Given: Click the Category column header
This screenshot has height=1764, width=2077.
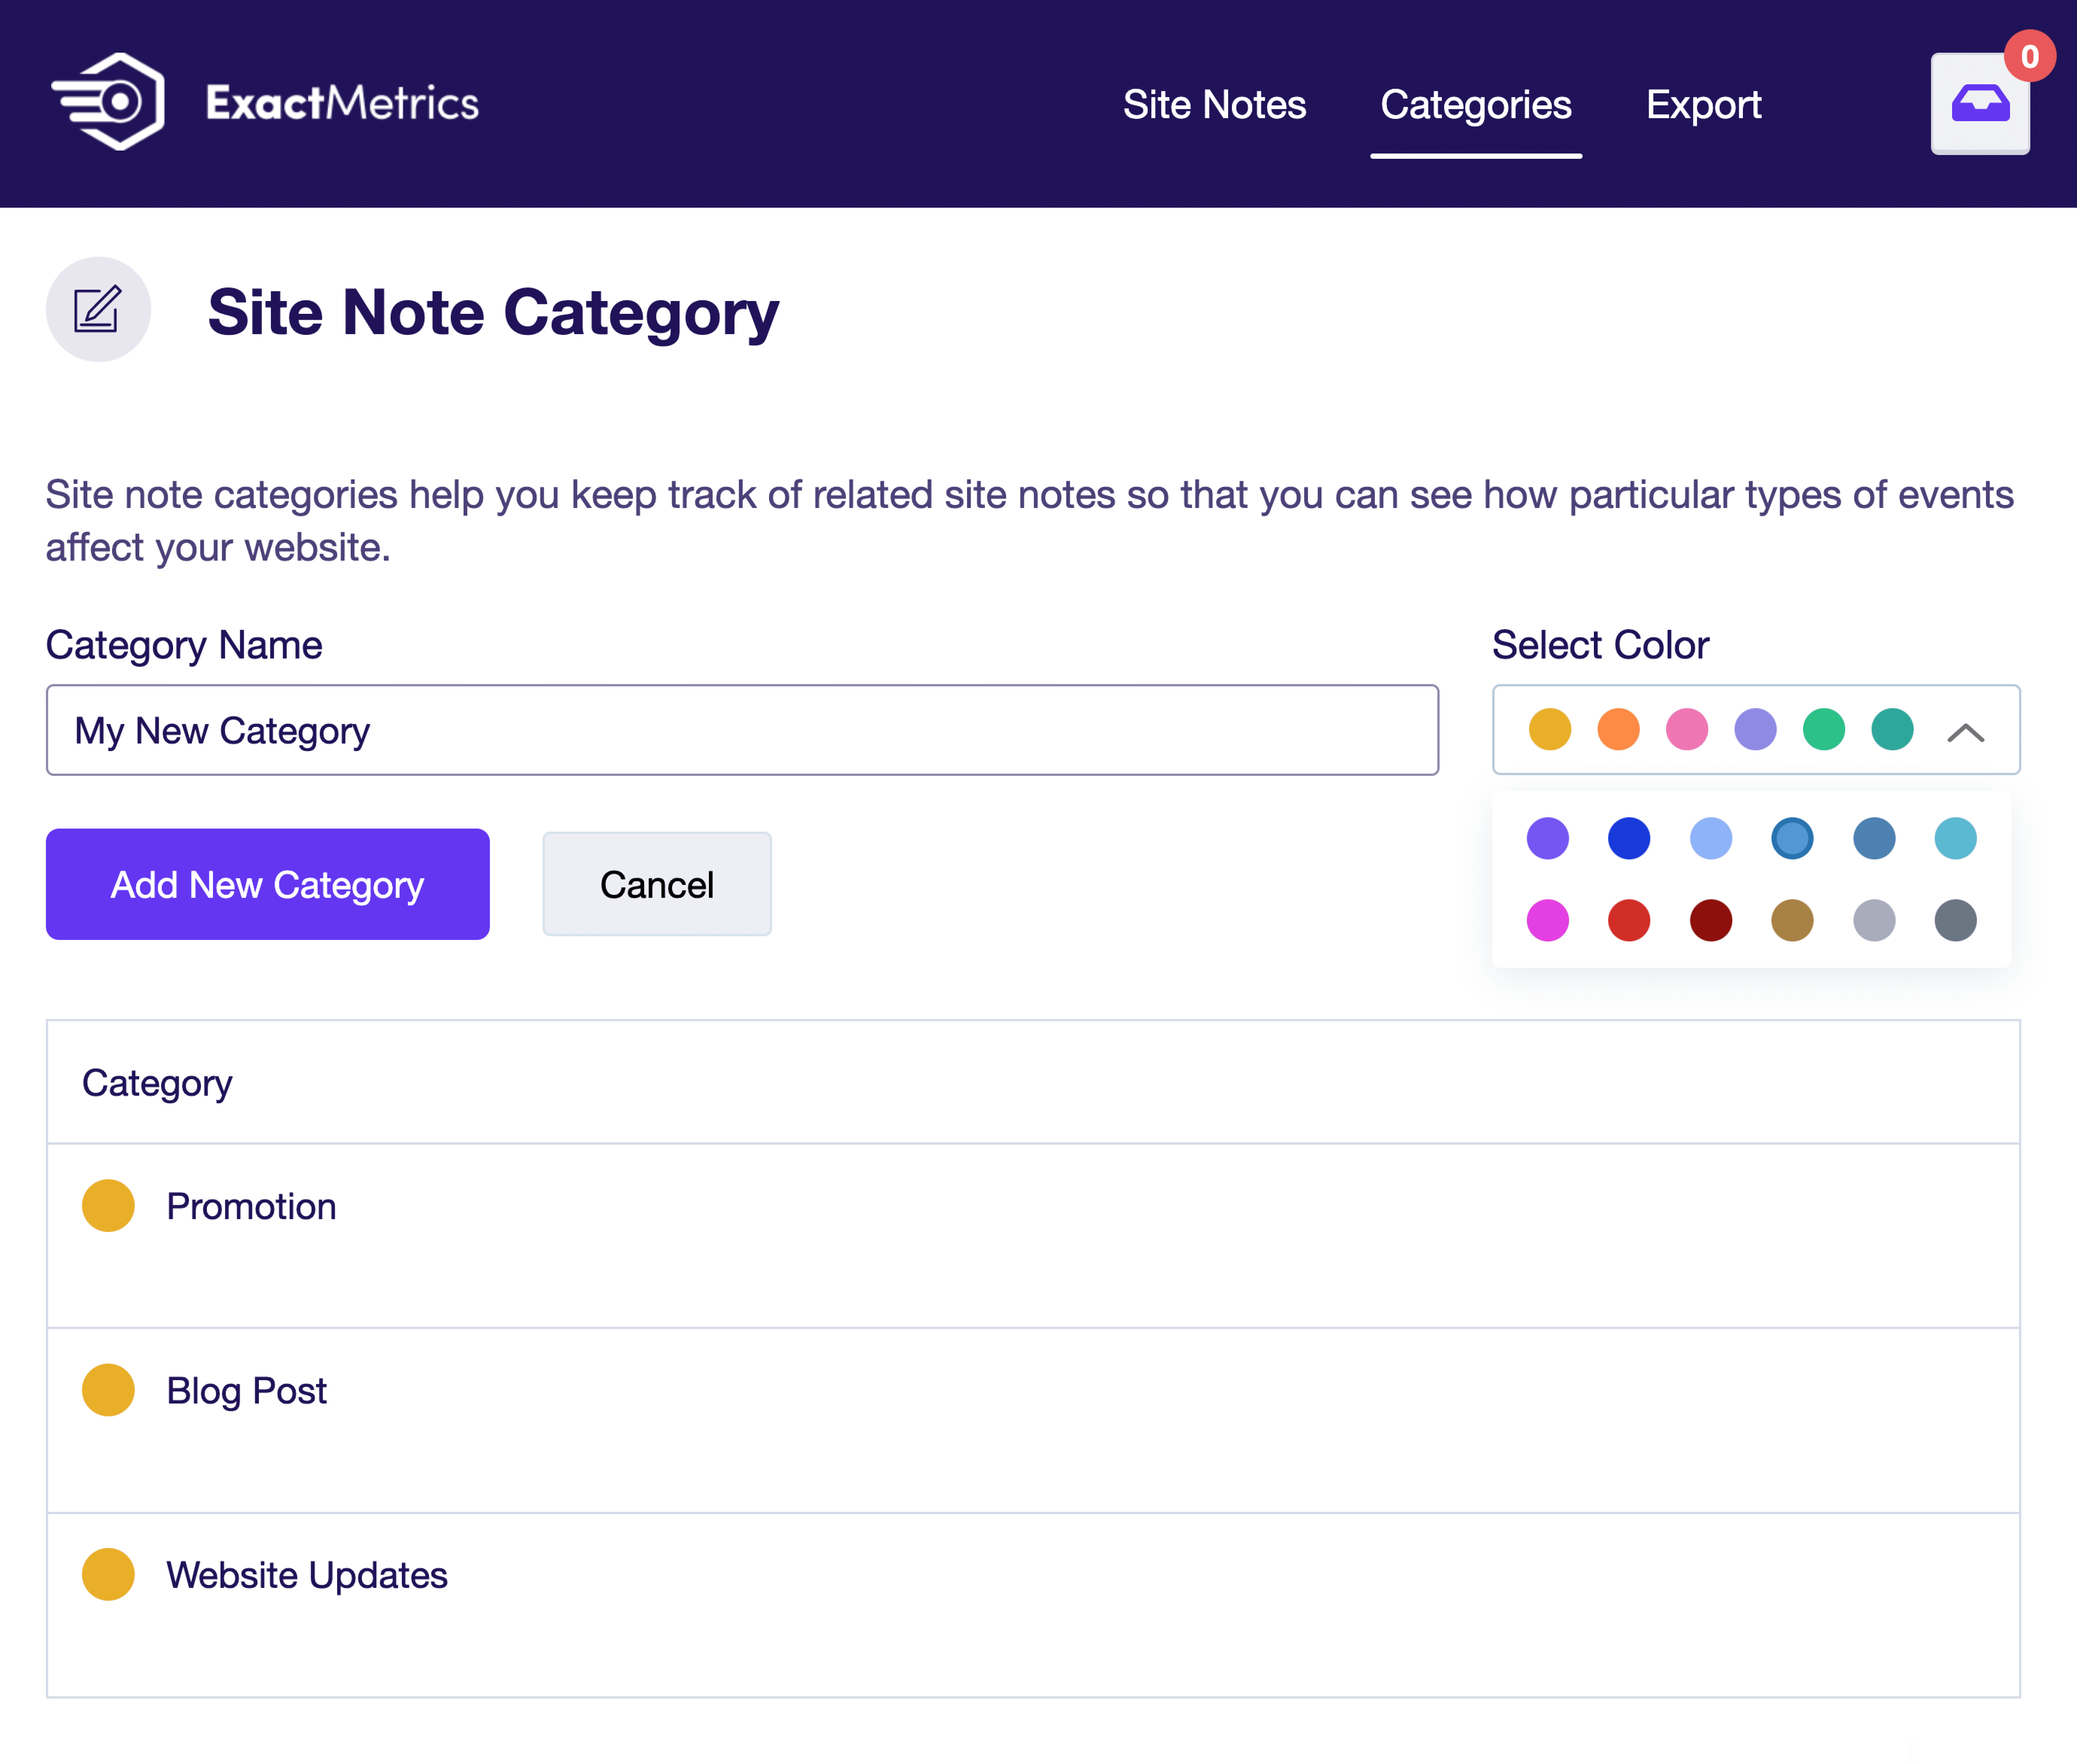Looking at the screenshot, I should [x=157, y=1084].
